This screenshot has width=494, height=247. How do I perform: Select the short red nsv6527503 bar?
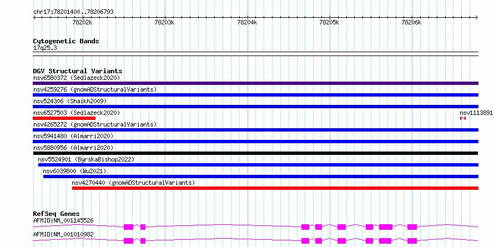pos(64,118)
